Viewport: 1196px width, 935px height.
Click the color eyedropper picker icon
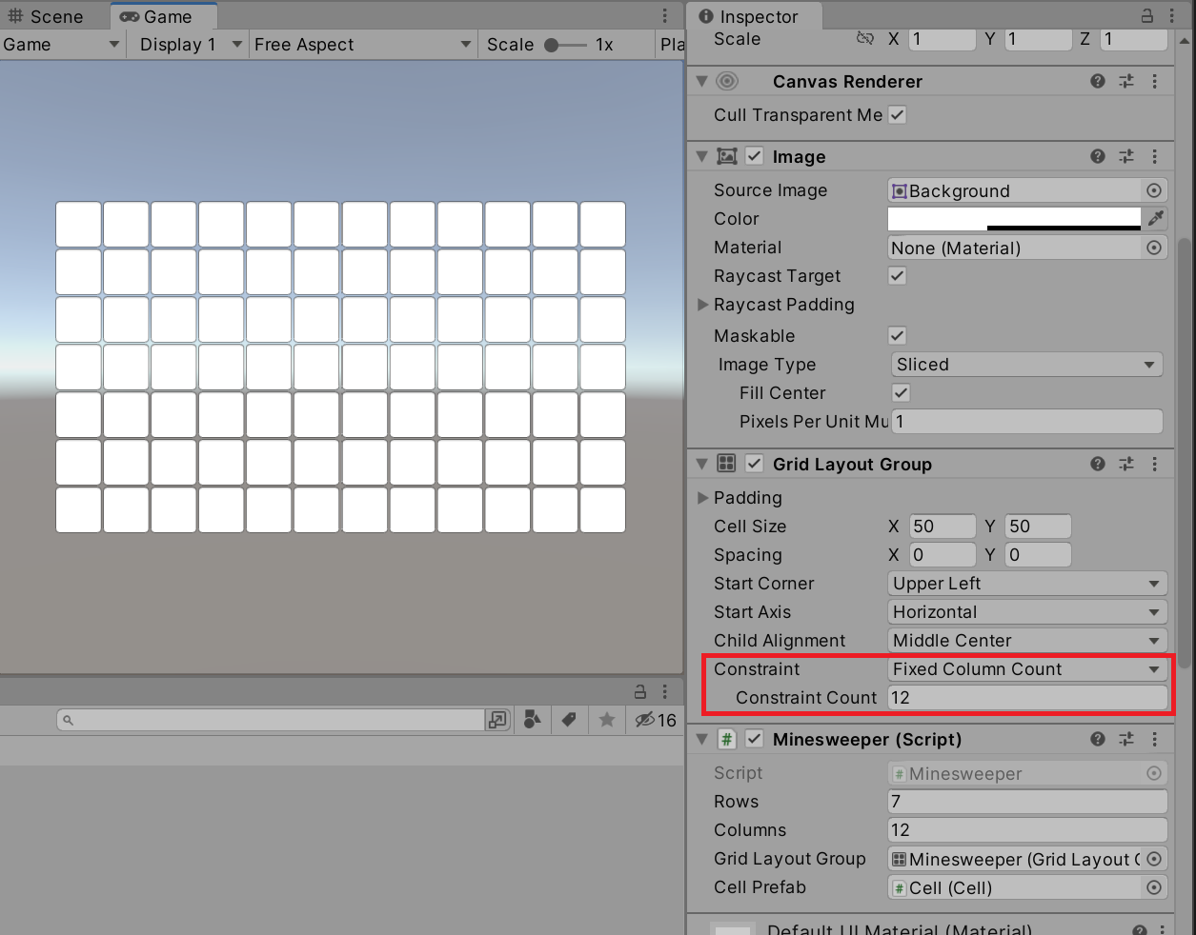click(1155, 219)
